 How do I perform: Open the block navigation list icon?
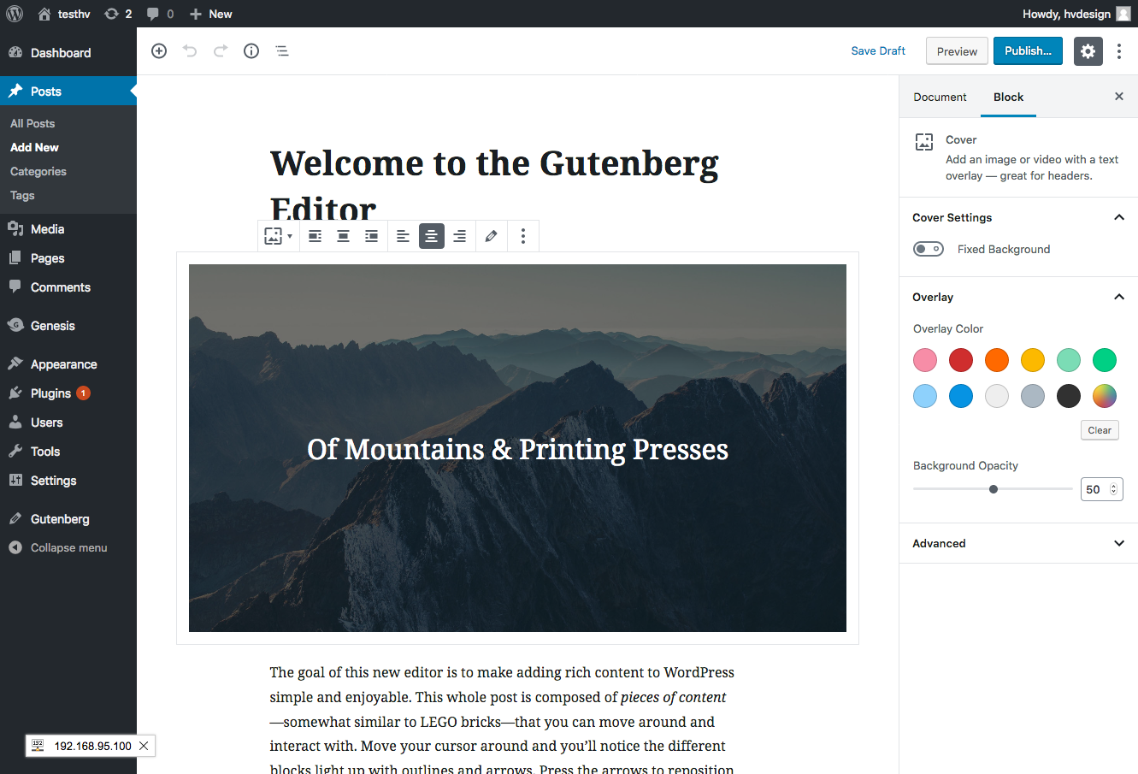282,51
